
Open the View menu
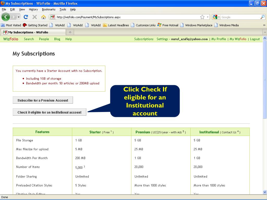22,9
